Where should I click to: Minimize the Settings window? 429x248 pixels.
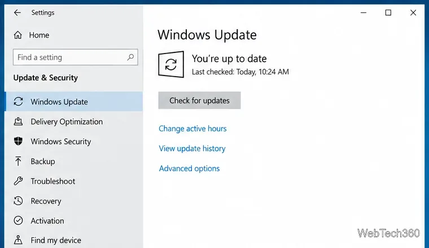(364, 12)
